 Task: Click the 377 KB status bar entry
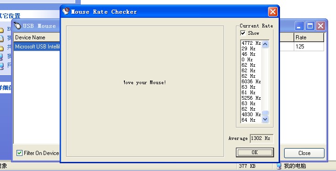tap(247, 166)
